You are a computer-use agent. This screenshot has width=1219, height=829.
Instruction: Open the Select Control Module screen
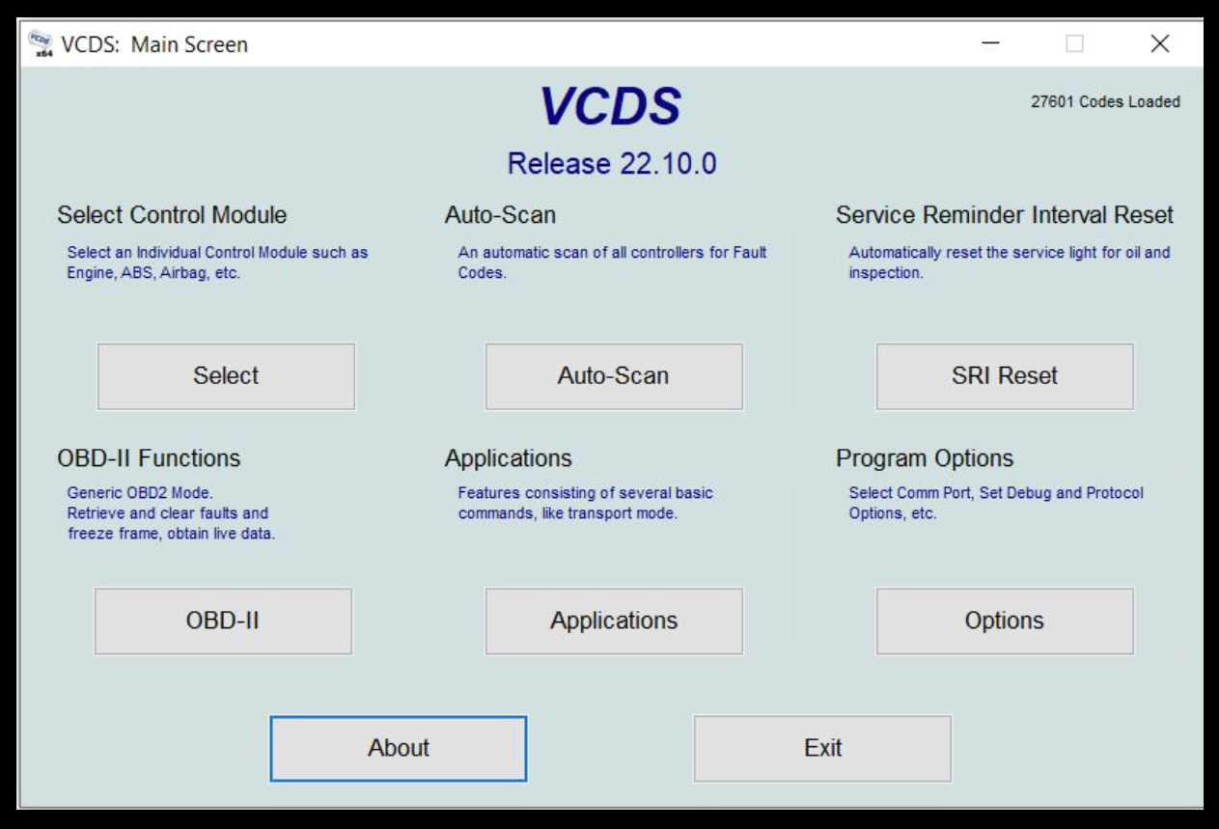(x=226, y=376)
